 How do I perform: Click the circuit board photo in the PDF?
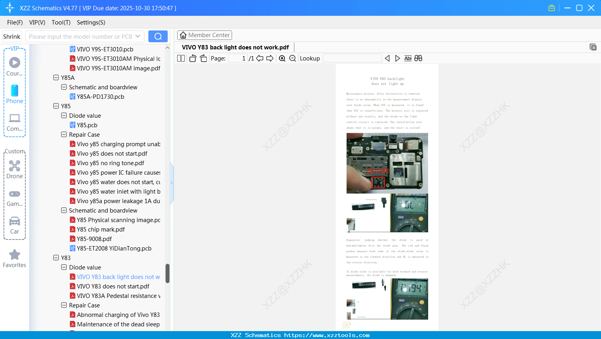click(387, 163)
